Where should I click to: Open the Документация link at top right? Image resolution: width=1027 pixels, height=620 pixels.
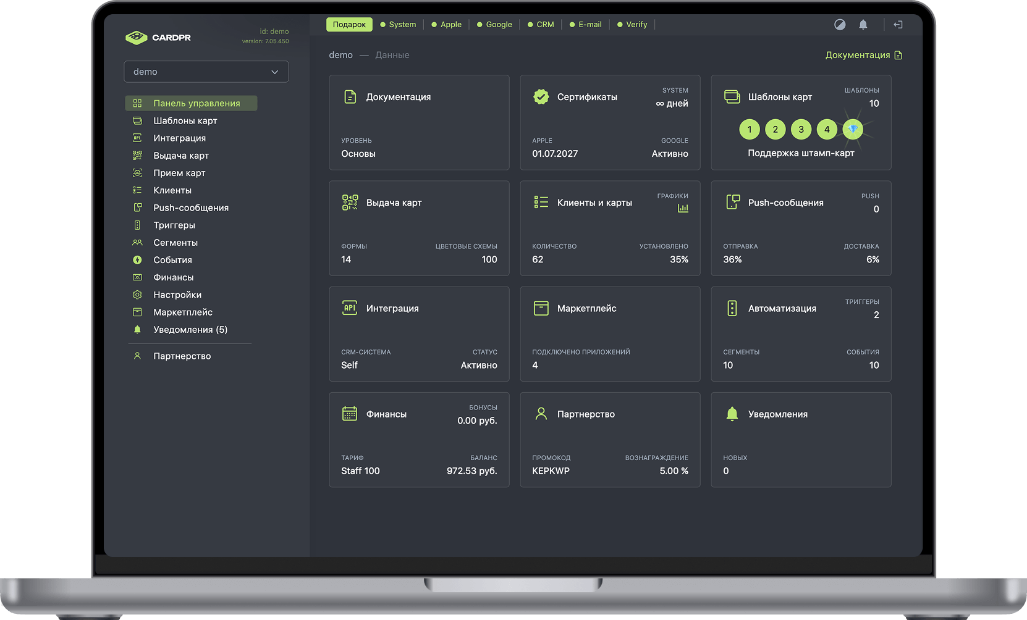864,55
